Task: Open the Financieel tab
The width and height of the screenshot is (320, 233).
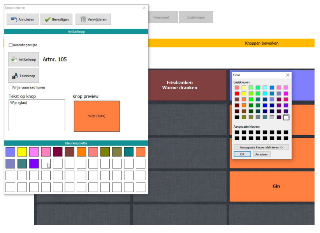Action: pos(161,17)
